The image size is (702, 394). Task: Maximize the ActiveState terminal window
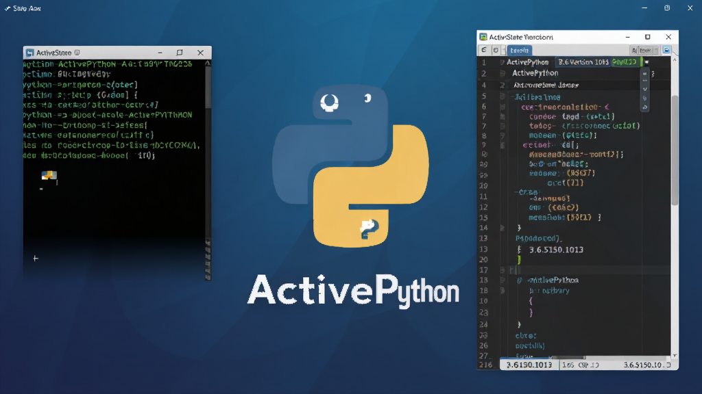[180, 53]
